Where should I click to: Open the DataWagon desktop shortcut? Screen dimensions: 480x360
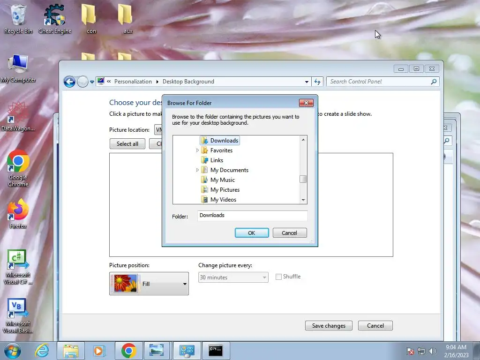pyautogui.click(x=18, y=117)
